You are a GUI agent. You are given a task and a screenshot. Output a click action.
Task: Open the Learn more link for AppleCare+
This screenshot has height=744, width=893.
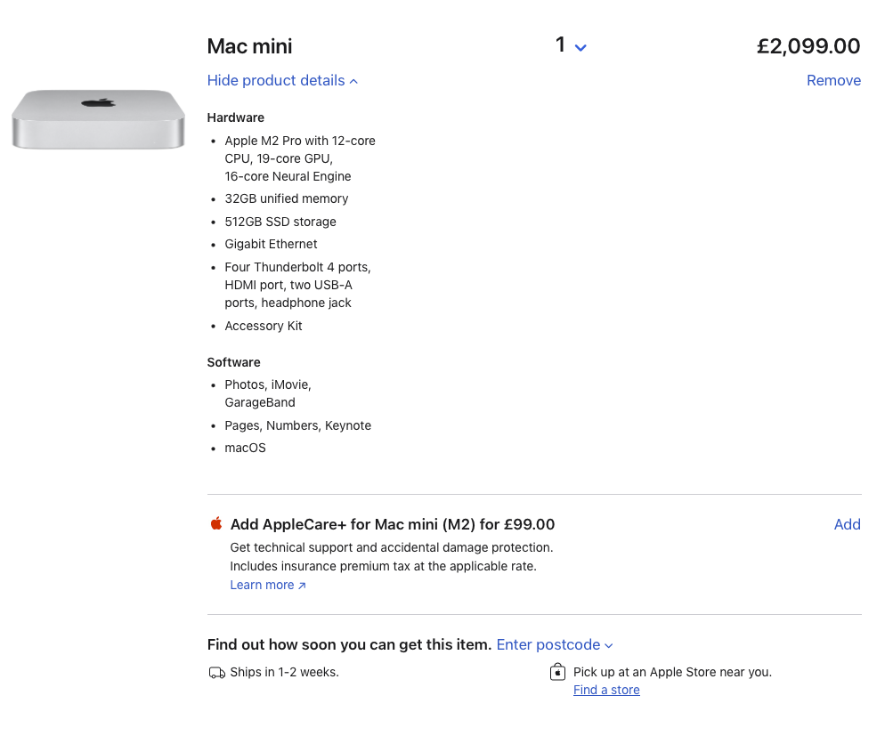(x=262, y=585)
